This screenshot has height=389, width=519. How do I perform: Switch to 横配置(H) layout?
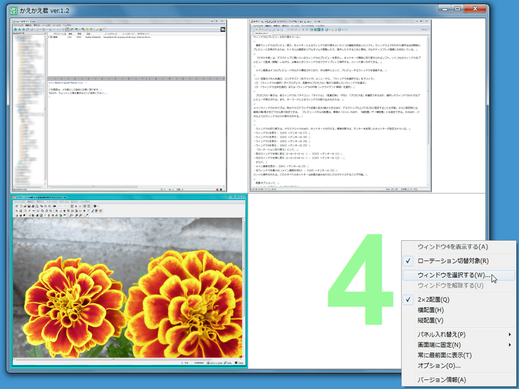459,310
